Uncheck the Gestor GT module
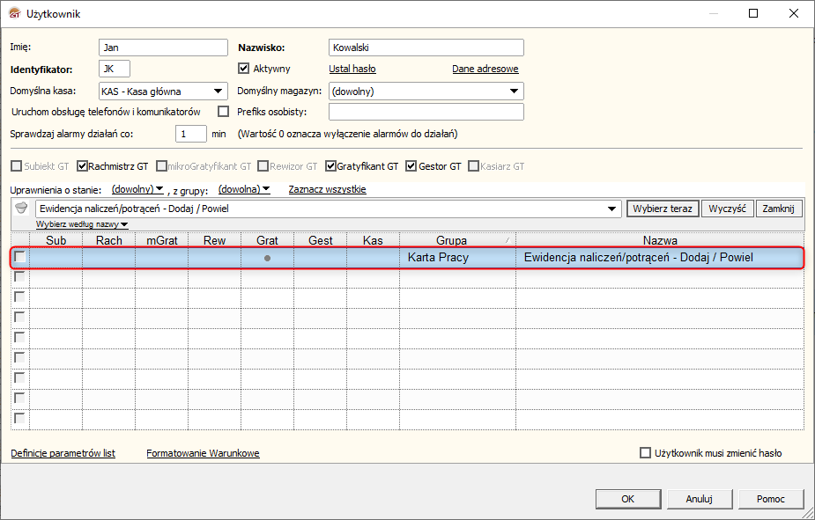815x520 pixels. click(x=411, y=166)
